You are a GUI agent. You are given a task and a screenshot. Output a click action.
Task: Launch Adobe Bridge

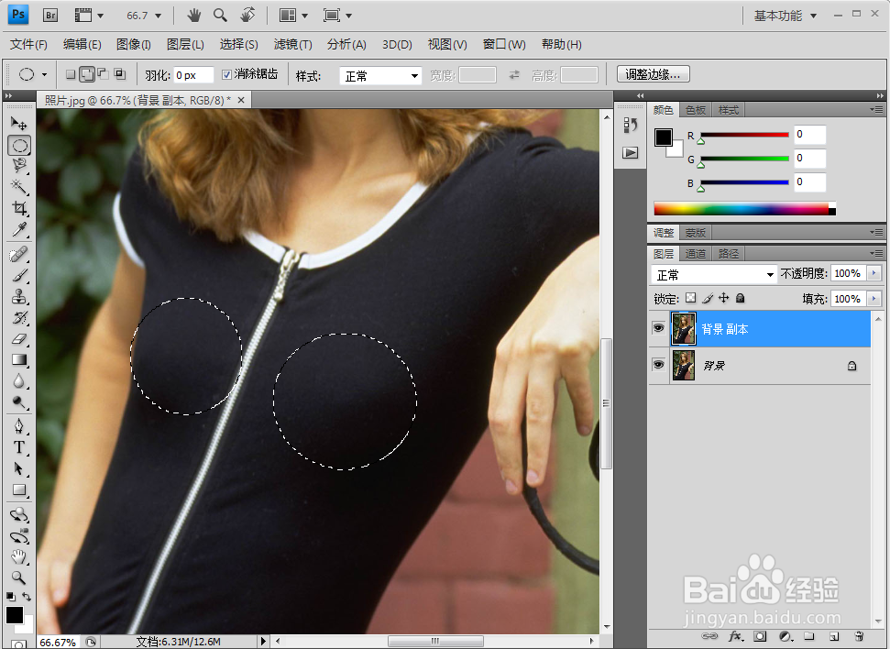[50, 16]
